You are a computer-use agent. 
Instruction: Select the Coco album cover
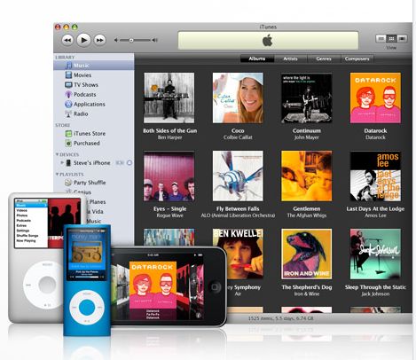(x=238, y=98)
